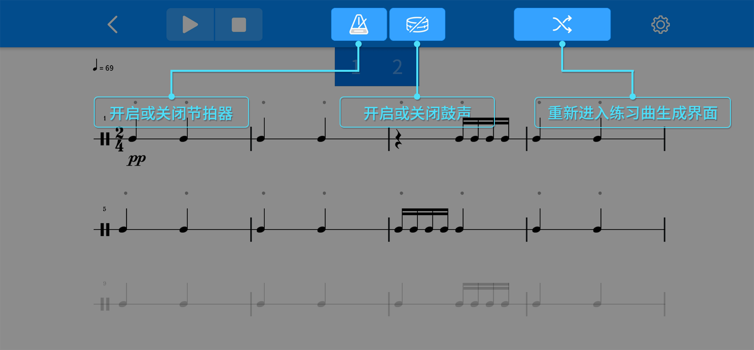Click measure number 5 label
Image resolution: width=754 pixels, height=350 pixels.
(x=104, y=209)
